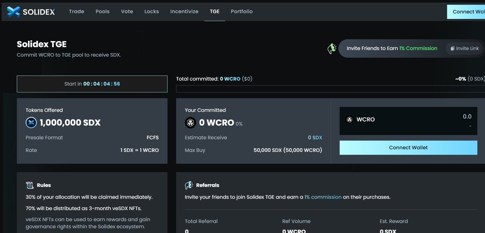
Task: Open the Trade tab
Action: pyautogui.click(x=76, y=11)
